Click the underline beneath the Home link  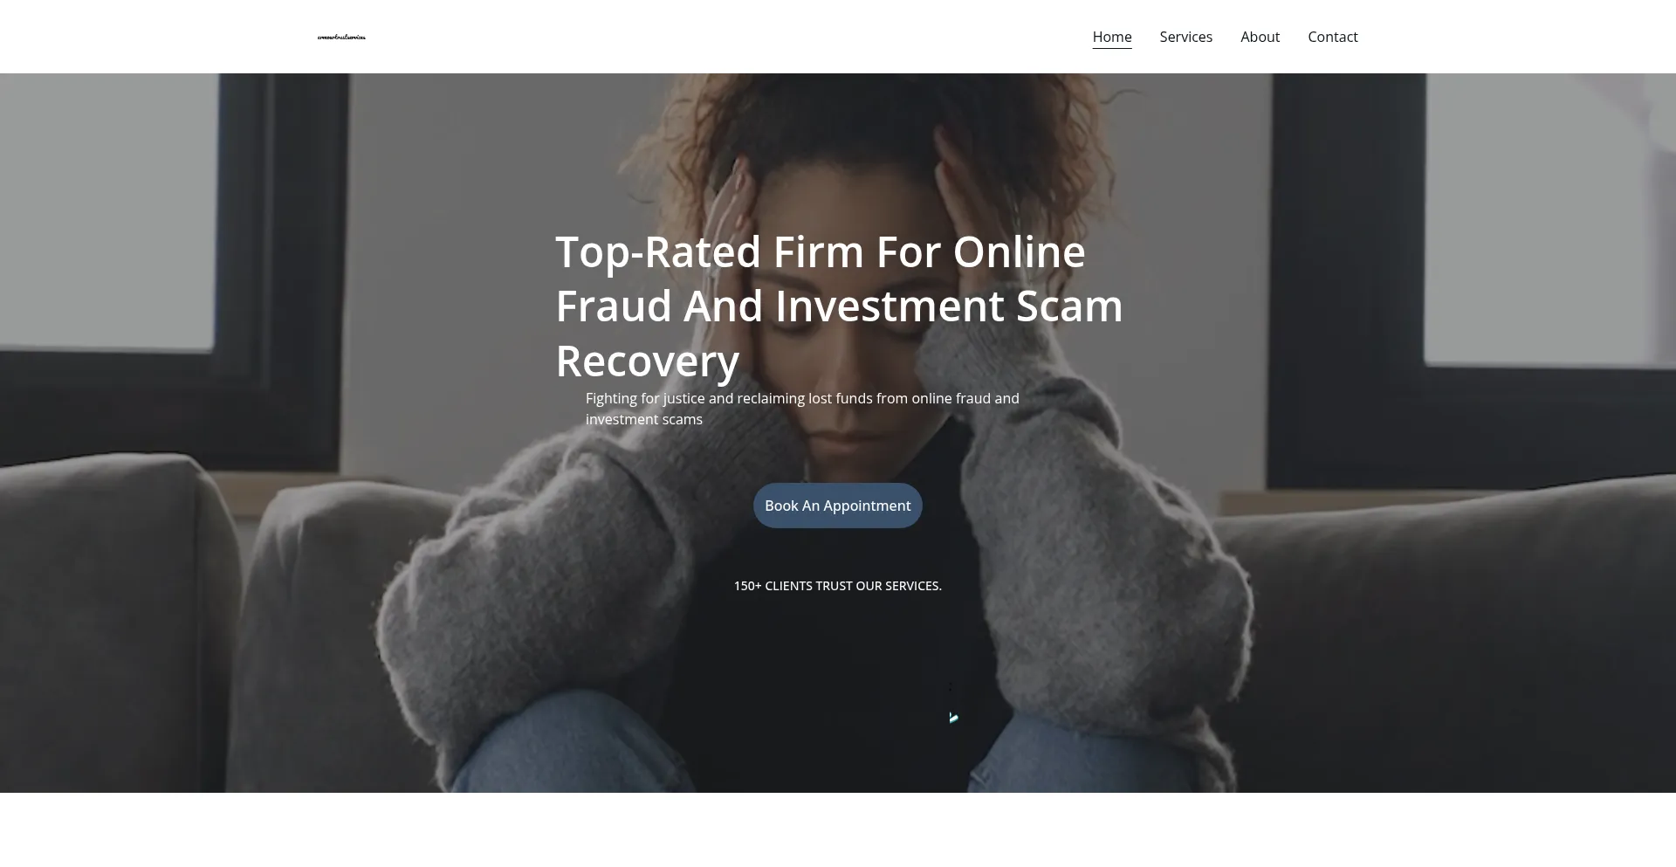tap(1112, 48)
